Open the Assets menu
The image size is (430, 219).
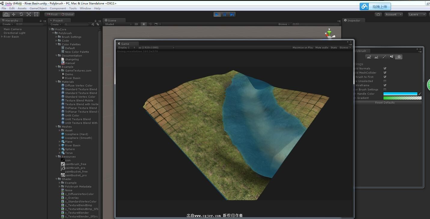pos(22,8)
